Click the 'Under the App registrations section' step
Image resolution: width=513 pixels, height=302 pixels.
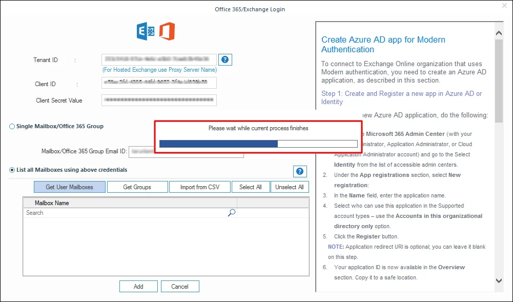[397, 180]
